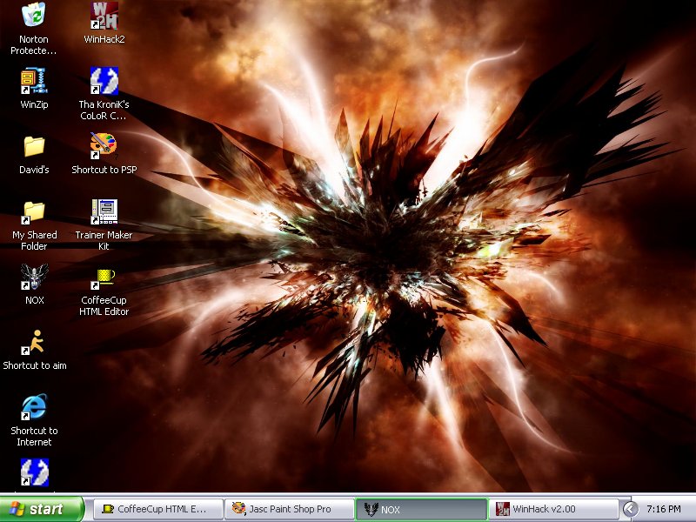Viewport: 696px width, 522px height.
Task: Open the Shortcut to Internet Explorer icon
Action: coord(34,406)
